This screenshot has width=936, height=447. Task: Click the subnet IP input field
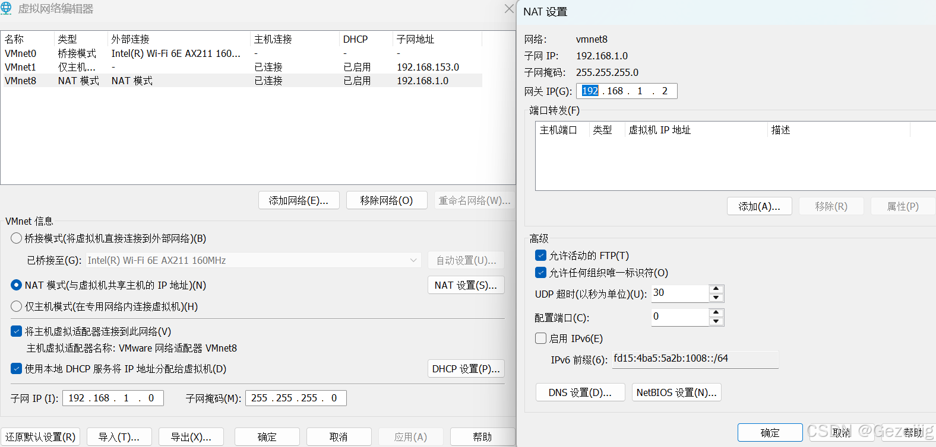pyautogui.click(x=113, y=398)
